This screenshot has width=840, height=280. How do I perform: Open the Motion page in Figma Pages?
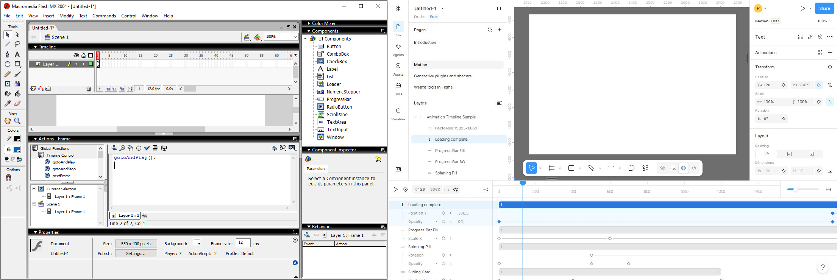tap(457, 65)
